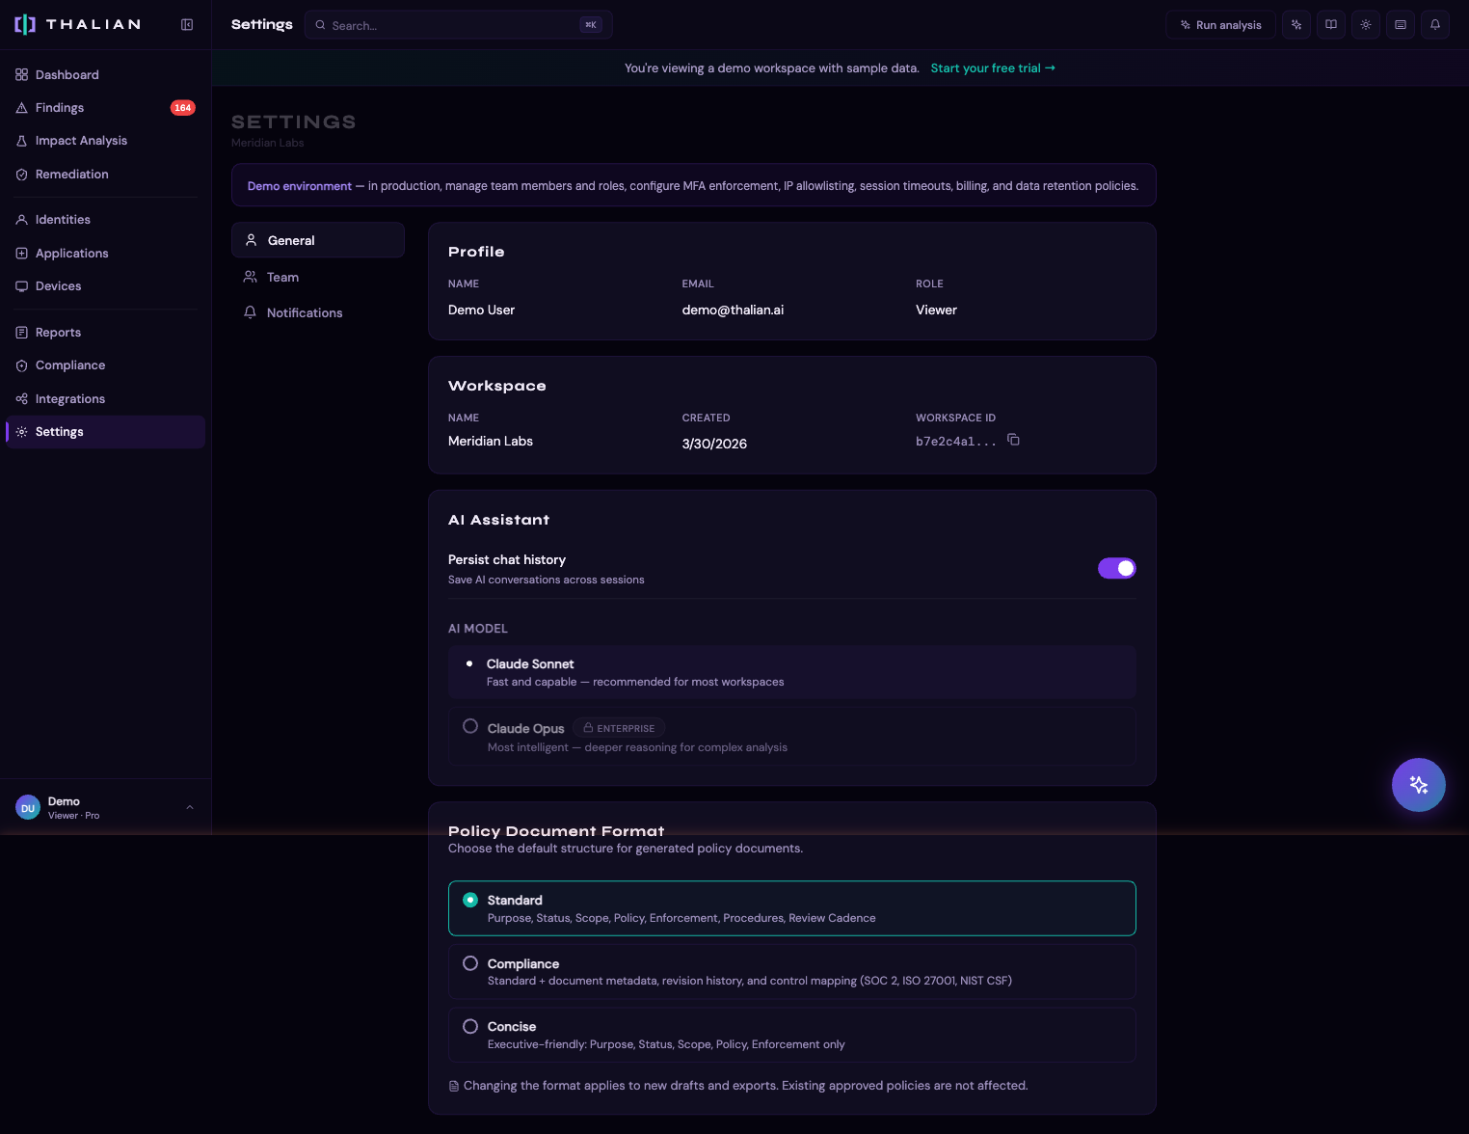1469x1134 pixels.
Task: Select Compliance policy format
Action: tap(792, 971)
